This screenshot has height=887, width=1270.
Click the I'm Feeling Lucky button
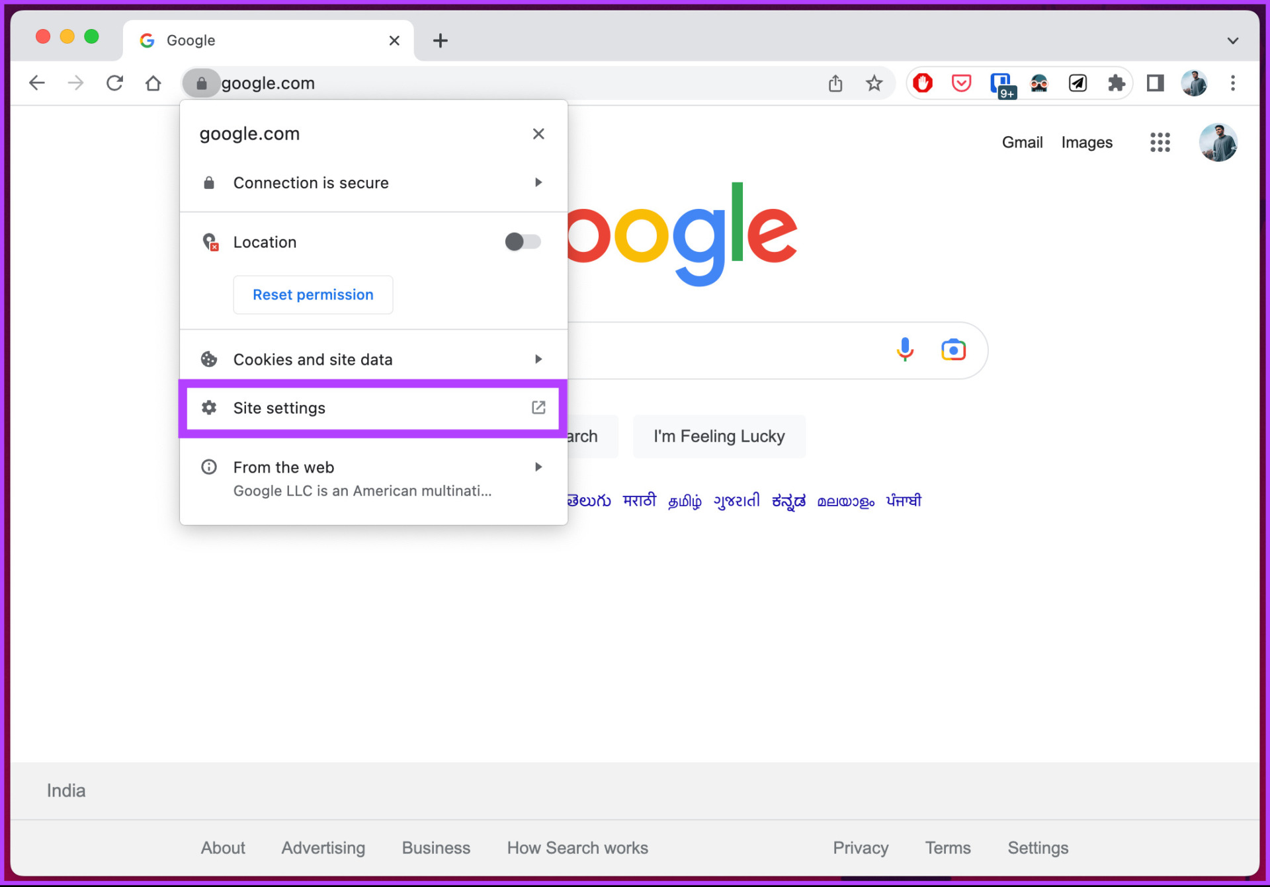(x=719, y=435)
